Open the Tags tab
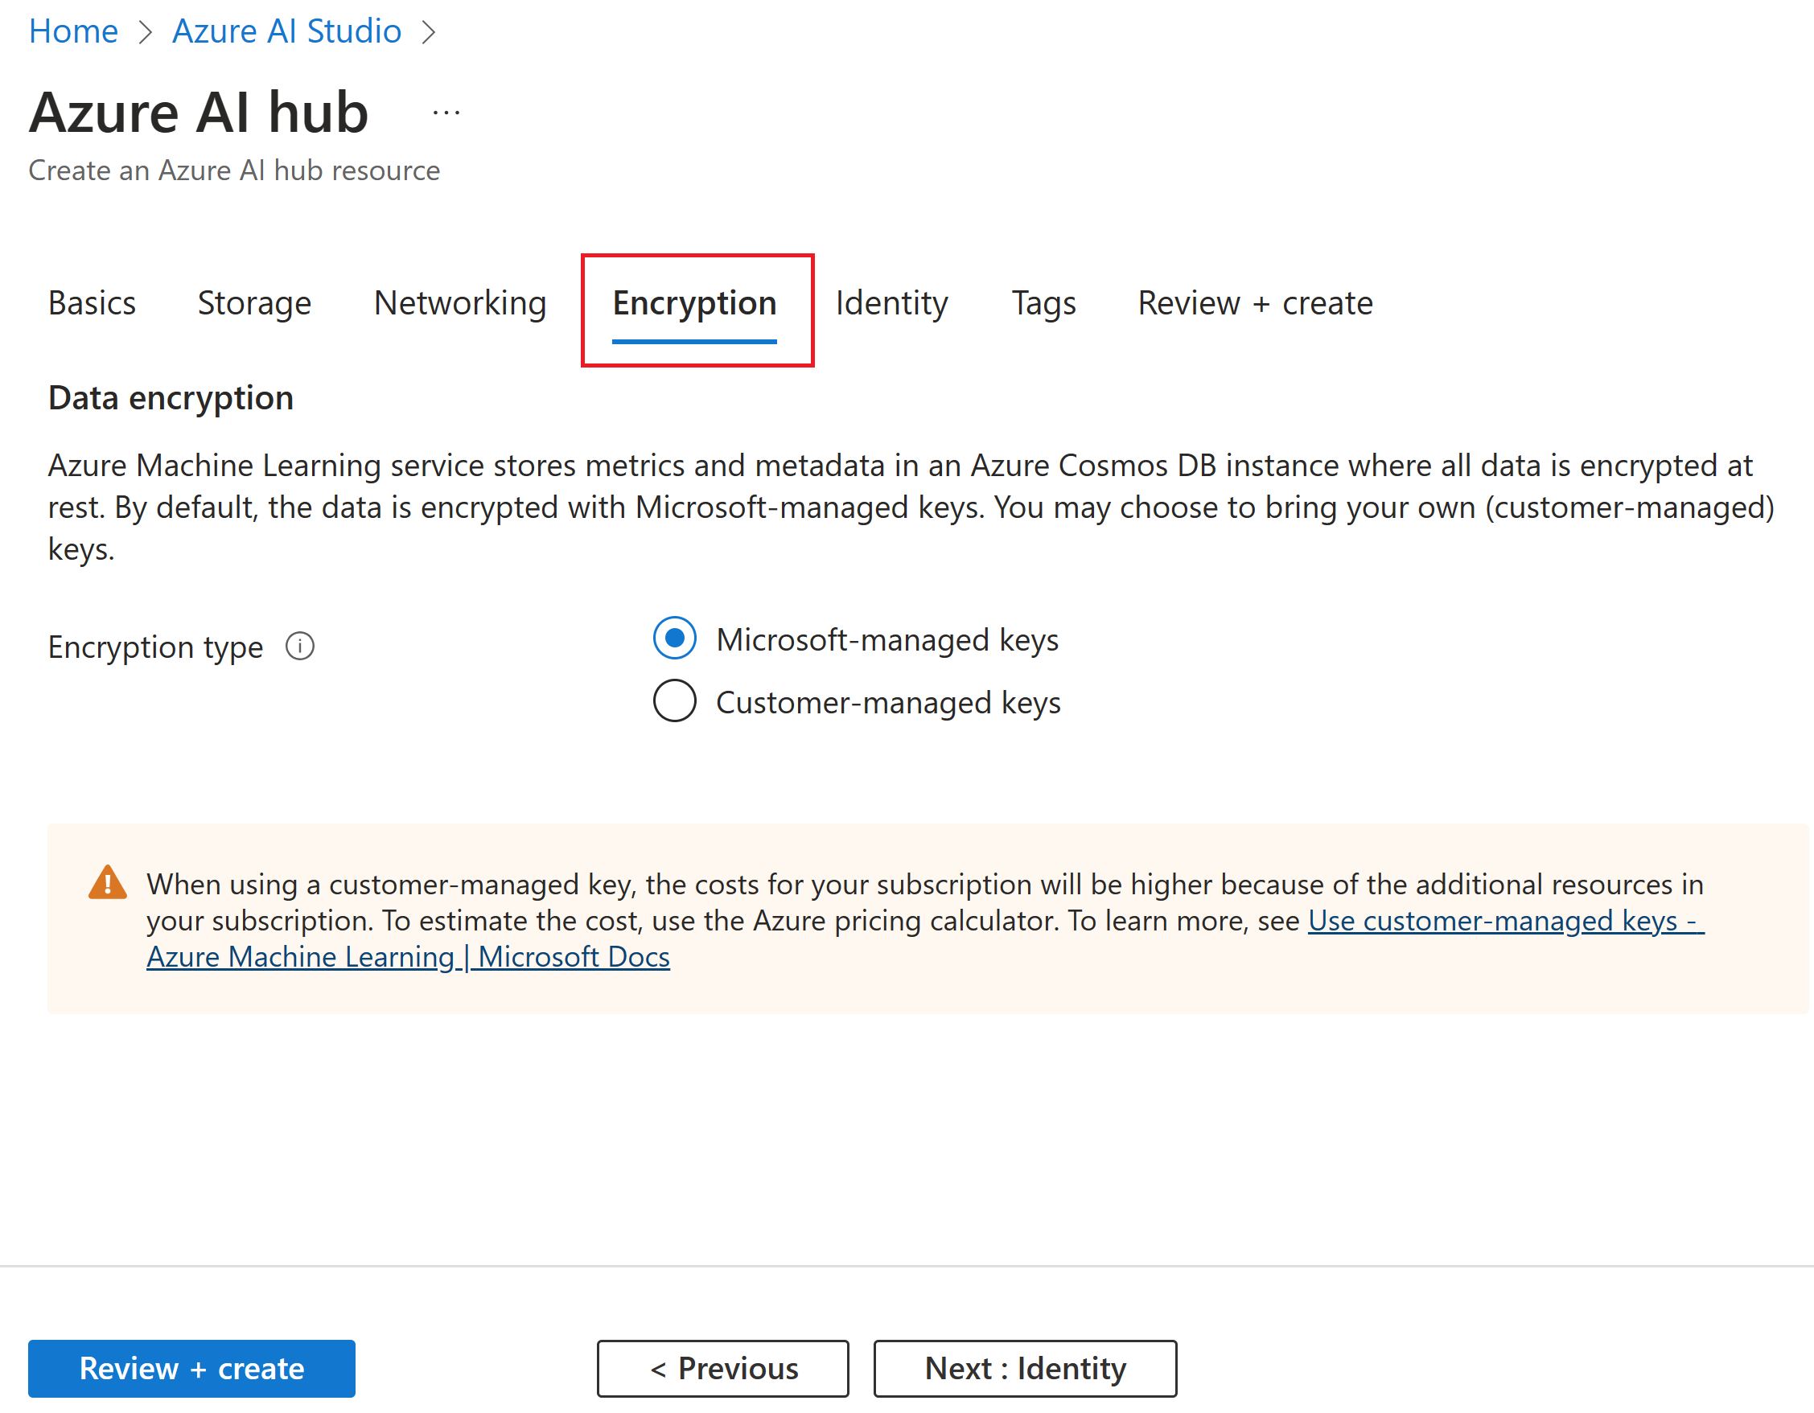This screenshot has width=1814, height=1413. click(x=1043, y=303)
